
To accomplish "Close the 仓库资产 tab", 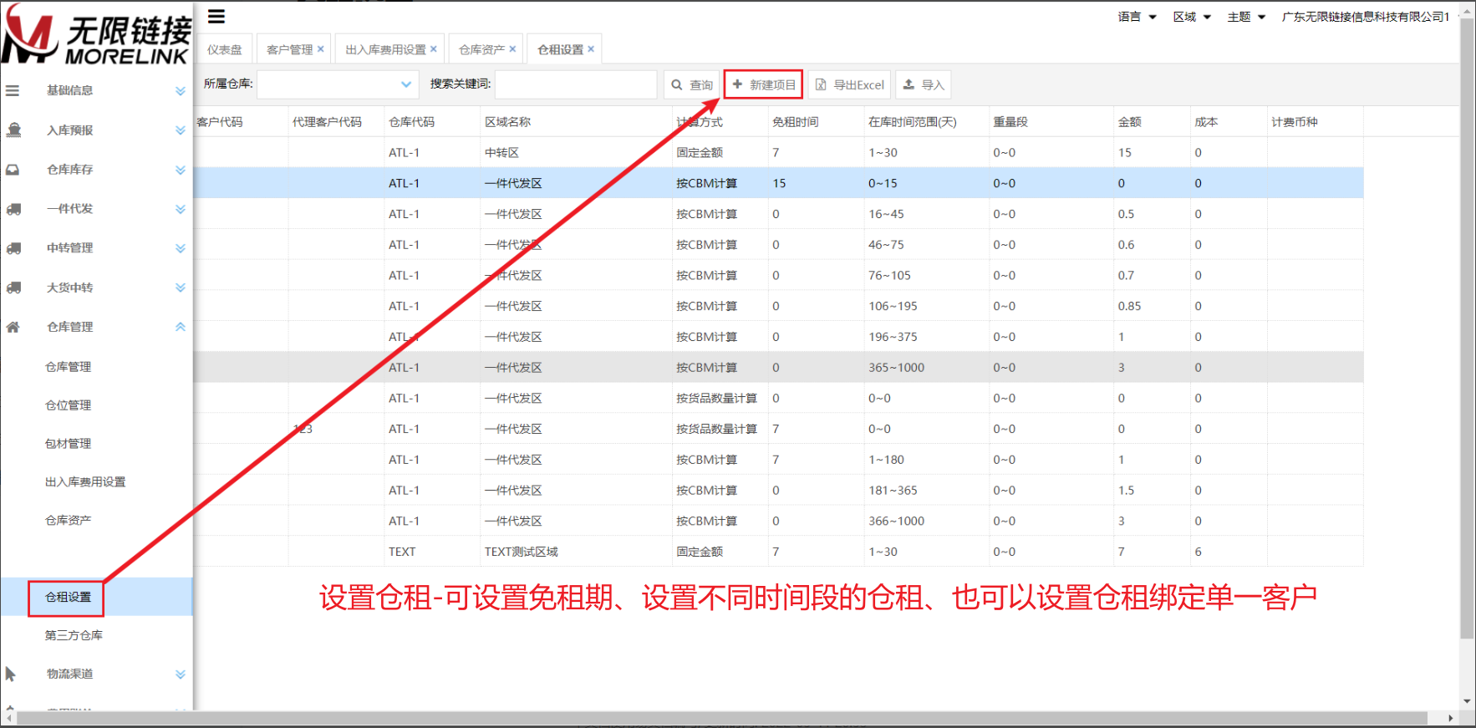I will coord(512,49).
